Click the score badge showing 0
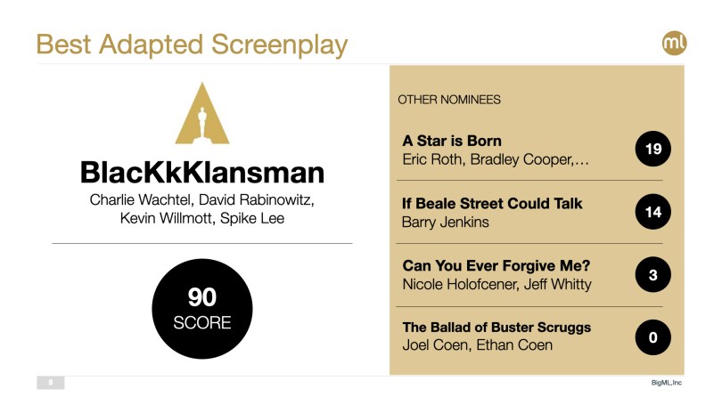 652,336
